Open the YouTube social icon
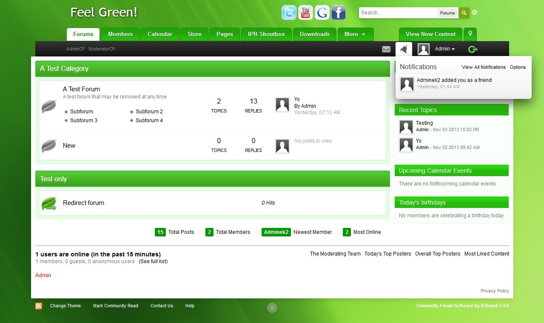The height and width of the screenshot is (323, 544). tap(305, 13)
